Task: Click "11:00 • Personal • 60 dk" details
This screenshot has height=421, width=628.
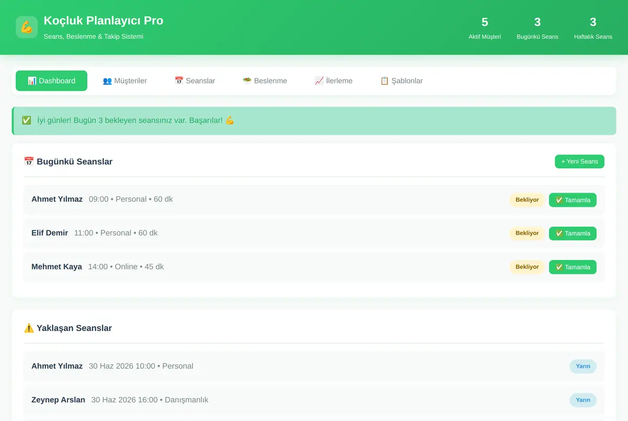Action: [116, 233]
